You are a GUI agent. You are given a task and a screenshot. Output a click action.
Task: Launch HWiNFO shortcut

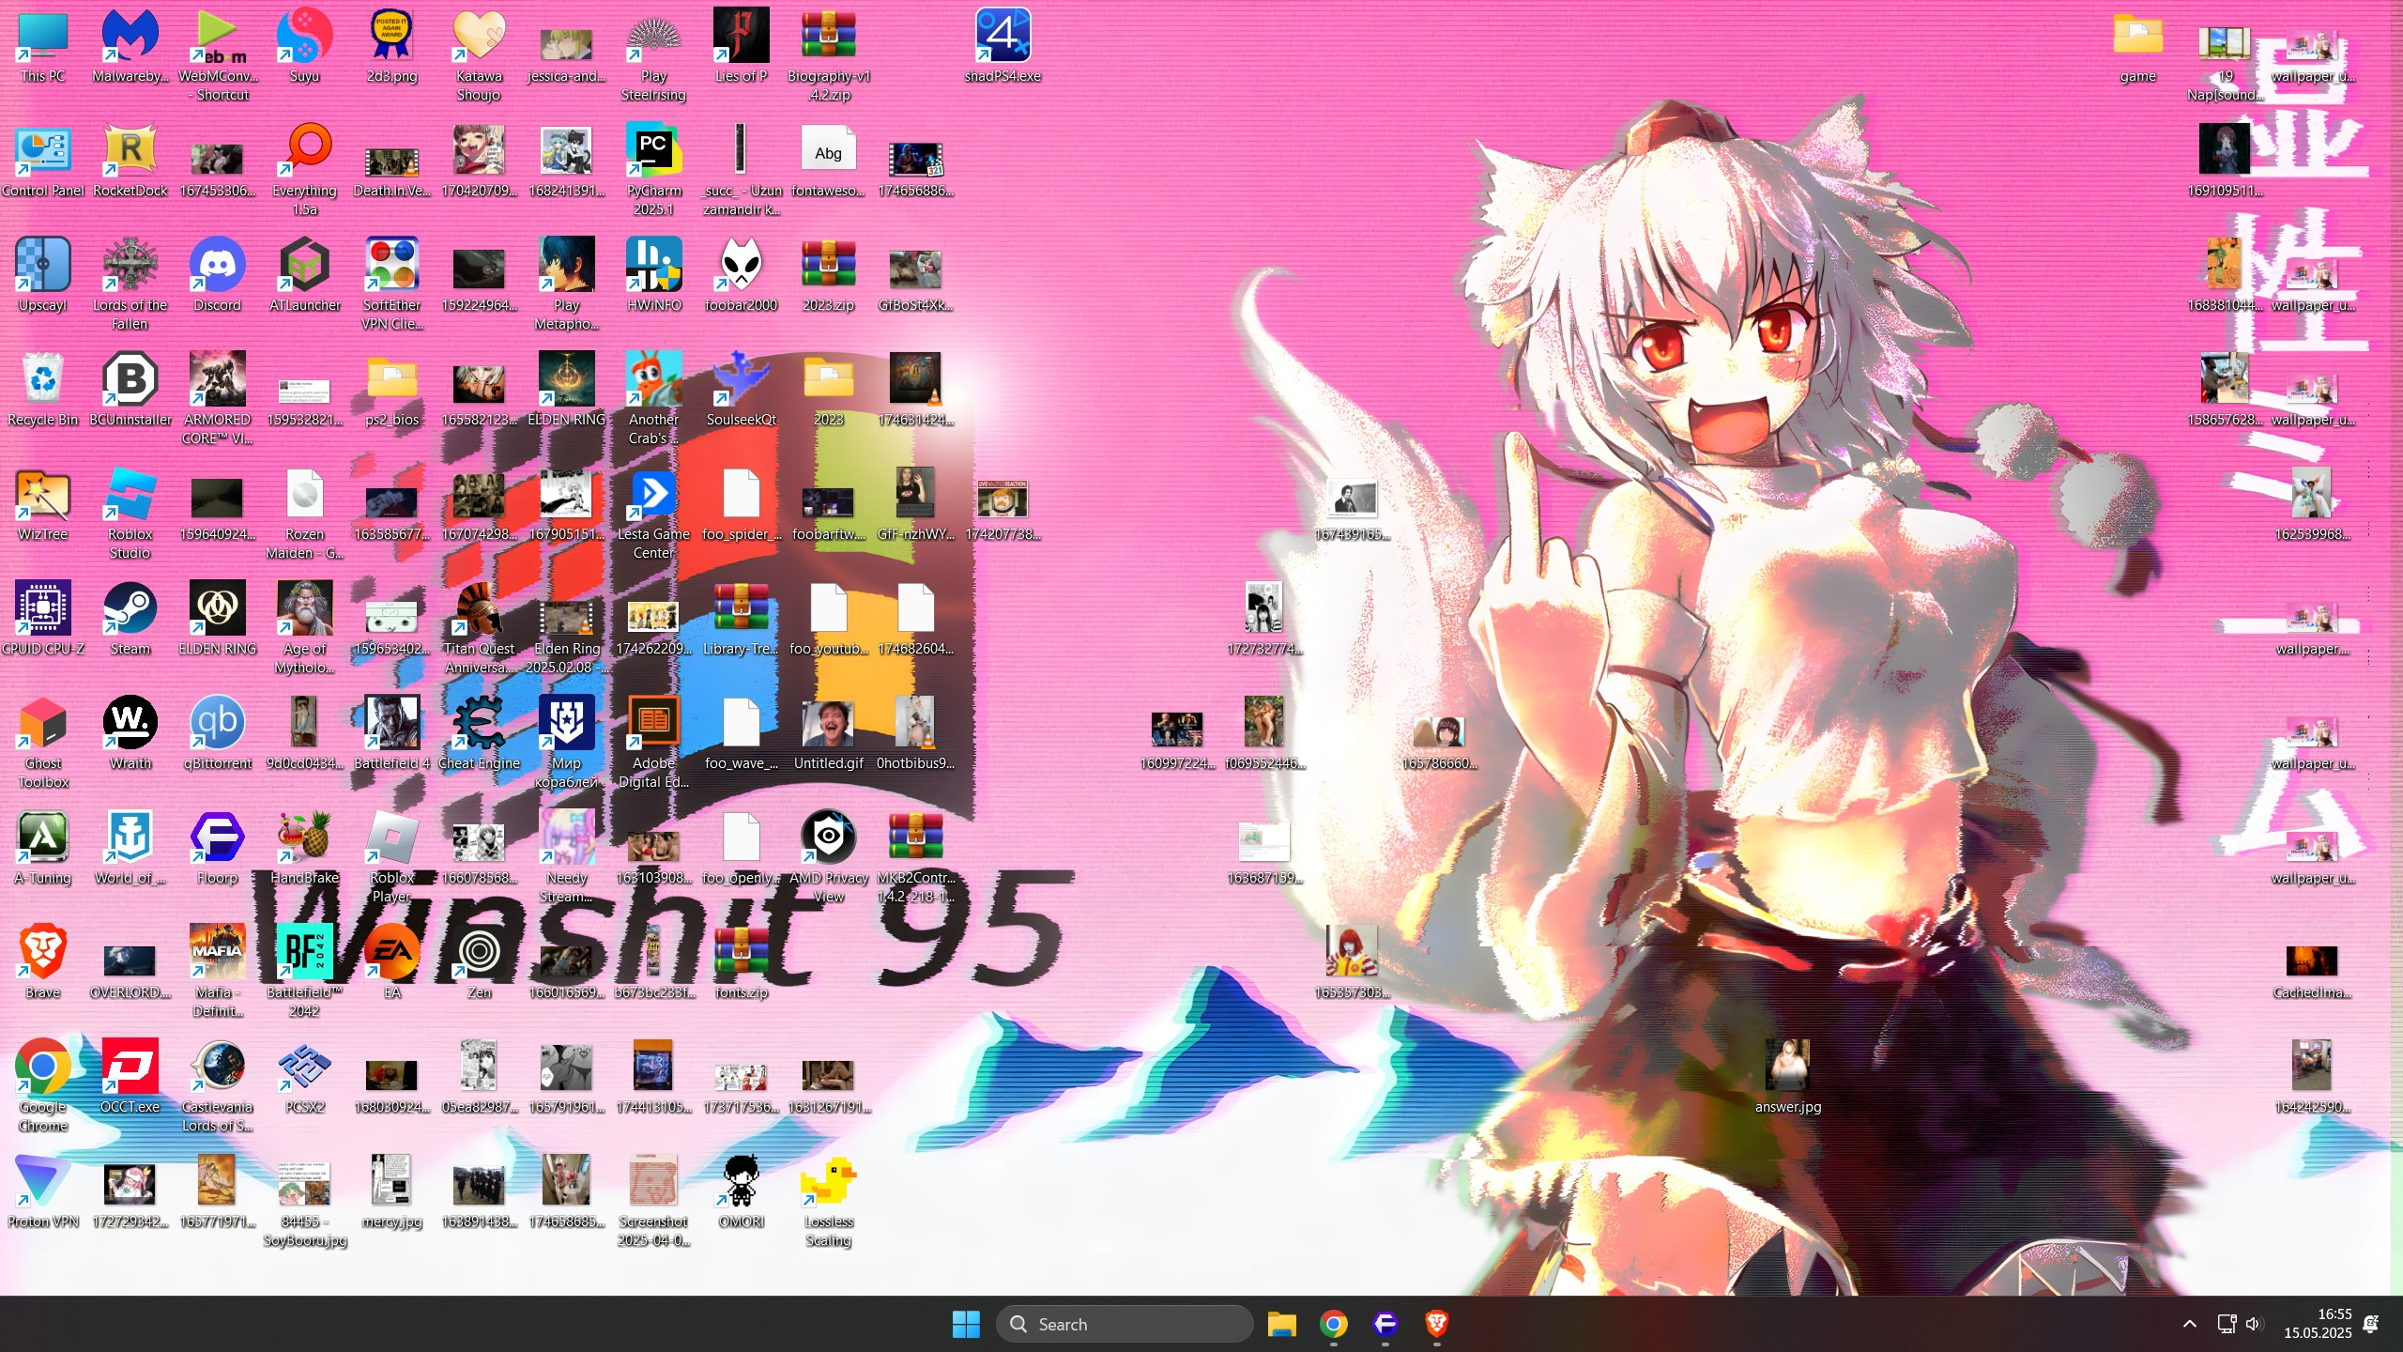(654, 276)
